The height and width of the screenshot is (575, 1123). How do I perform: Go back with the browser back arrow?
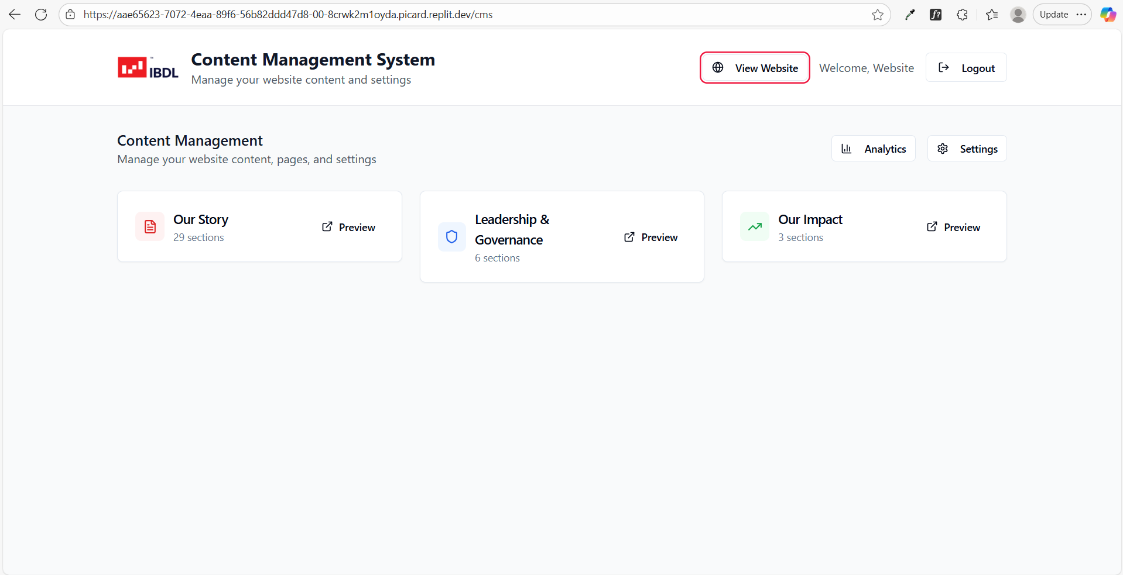15,15
